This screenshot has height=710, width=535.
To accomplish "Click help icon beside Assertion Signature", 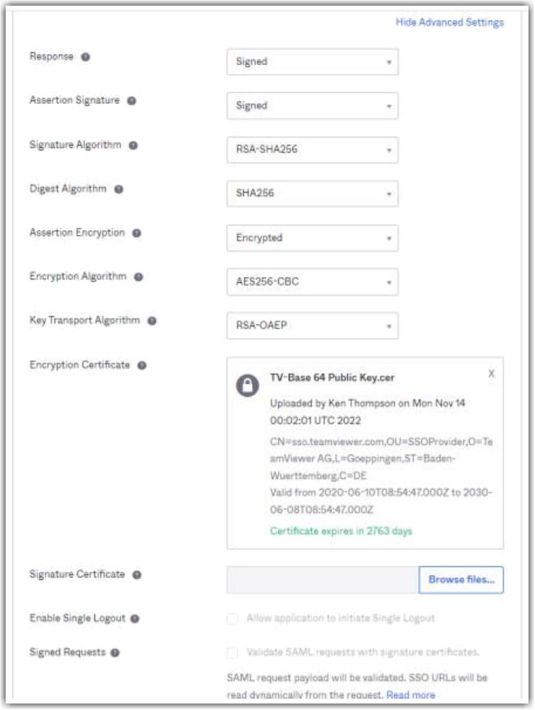I will point(132,101).
